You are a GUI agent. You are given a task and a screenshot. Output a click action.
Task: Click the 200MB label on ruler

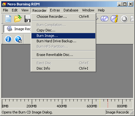pyautogui.click(x=32, y=106)
